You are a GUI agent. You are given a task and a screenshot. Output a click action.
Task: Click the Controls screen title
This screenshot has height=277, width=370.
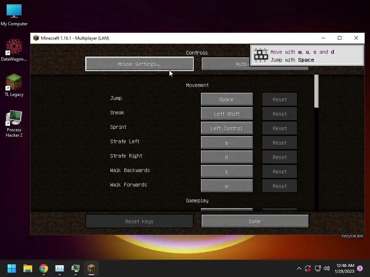click(x=197, y=53)
